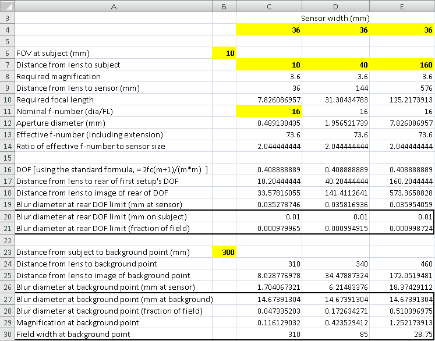Screen dimensions: 435x341
Task: Select column A header
Action: (114, 6)
